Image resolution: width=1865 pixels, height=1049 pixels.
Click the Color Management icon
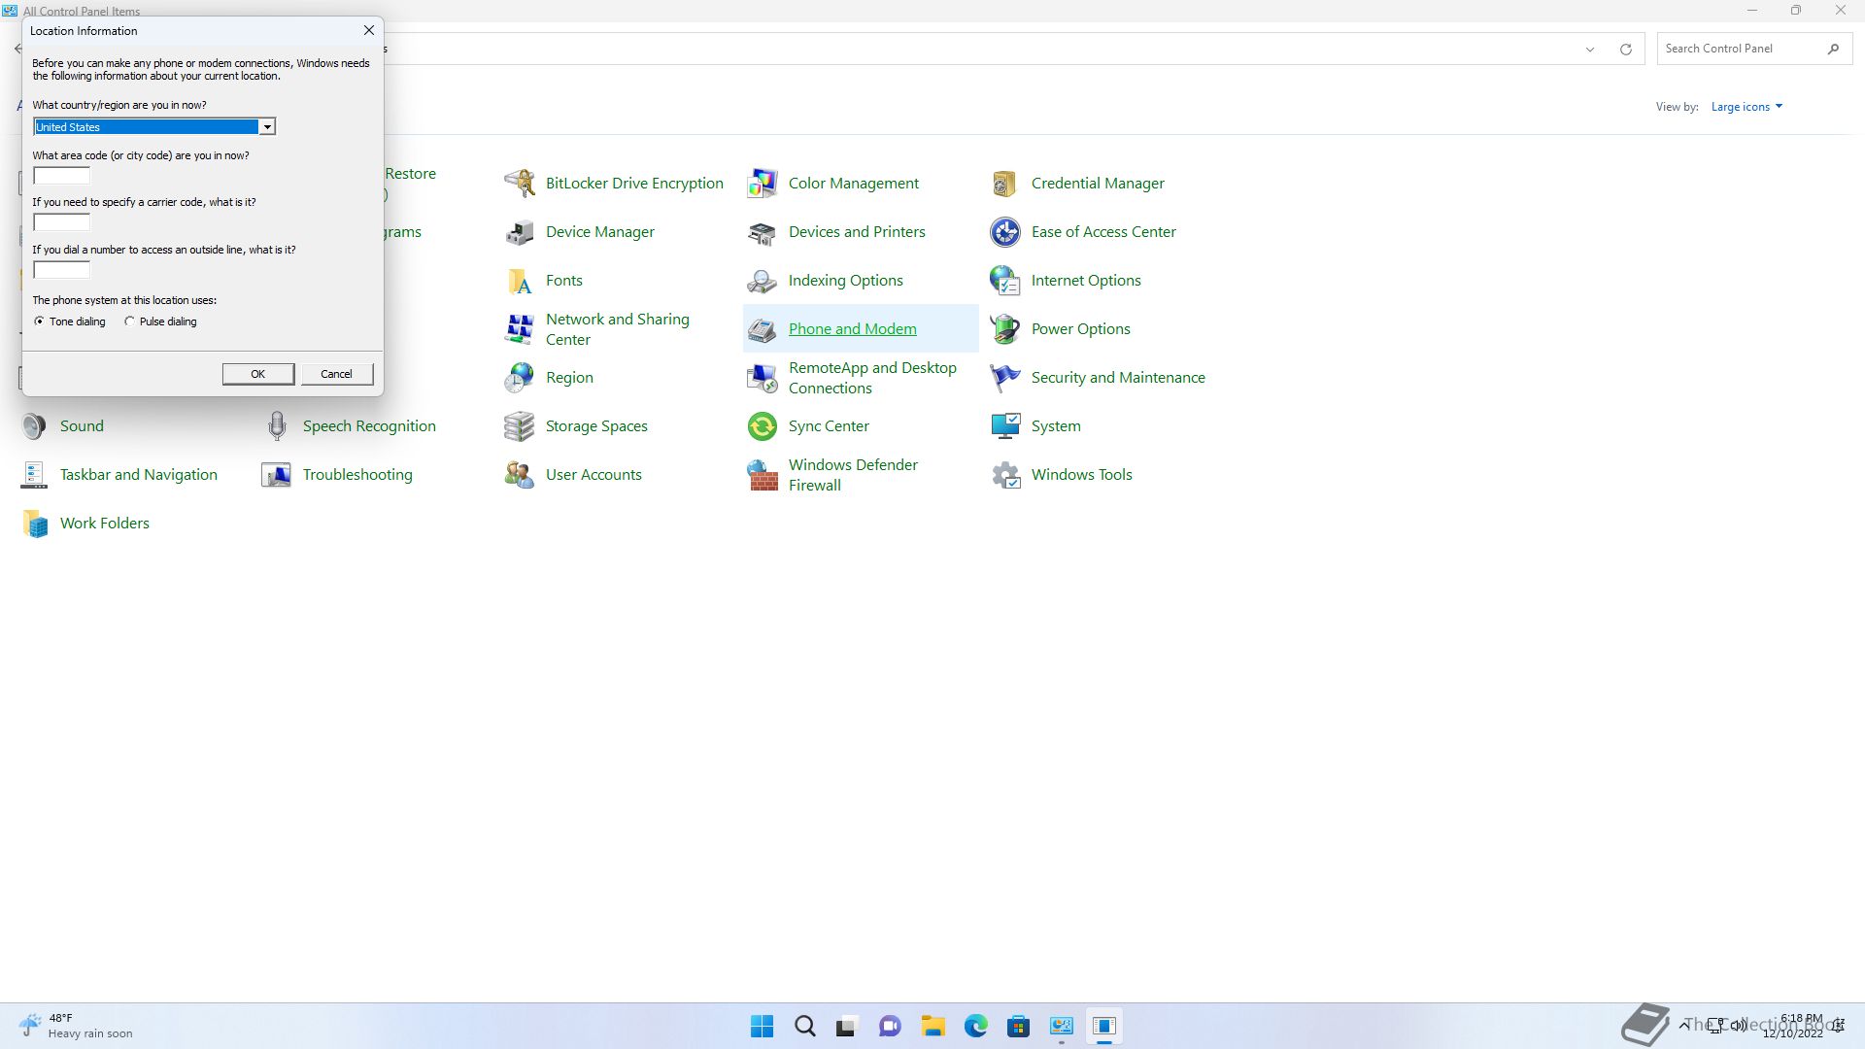click(x=763, y=184)
